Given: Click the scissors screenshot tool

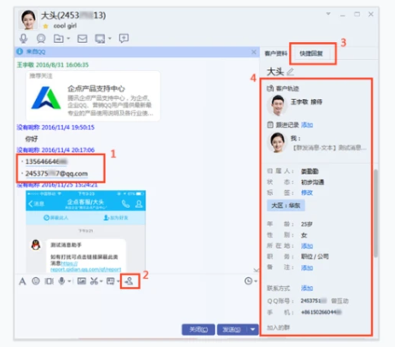Looking at the screenshot, I should point(94,281).
